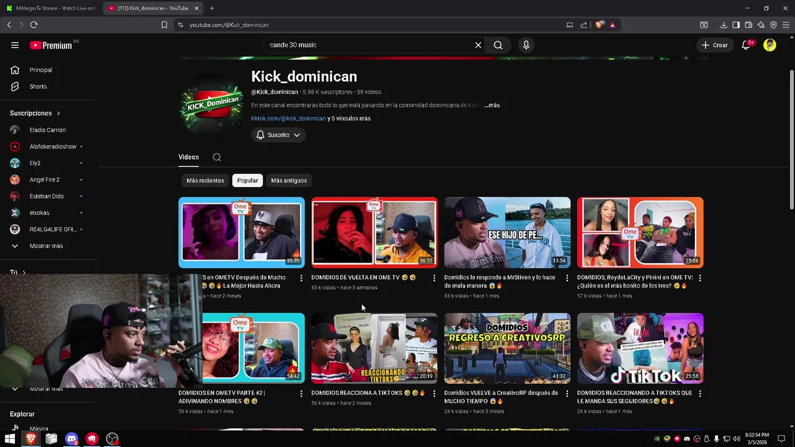Image resolution: width=795 pixels, height=447 pixels.
Task: Select the Popular filter chip
Action: (x=247, y=181)
